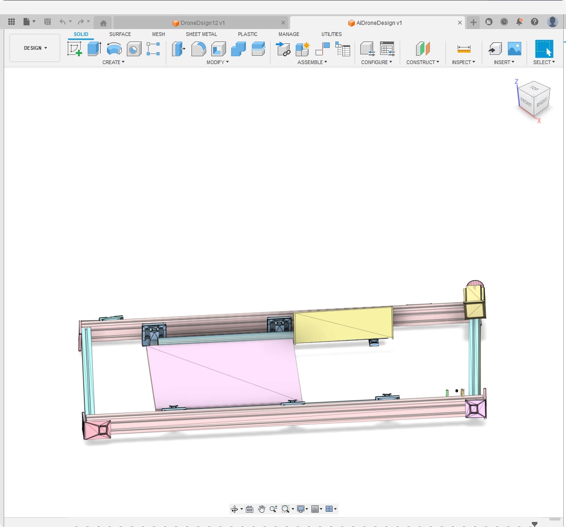The height and width of the screenshot is (527, 566).
Task: Go to the Home tab button
Action: coord(103,23)
